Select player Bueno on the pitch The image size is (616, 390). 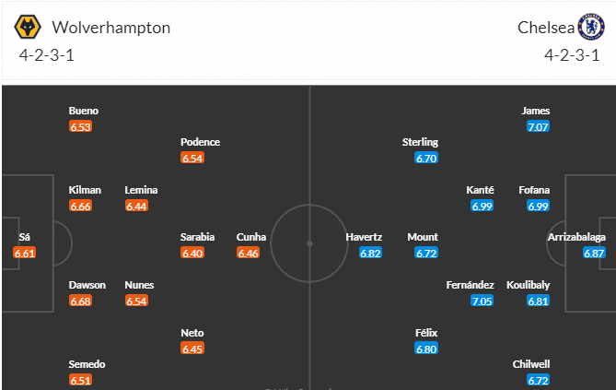83,111
